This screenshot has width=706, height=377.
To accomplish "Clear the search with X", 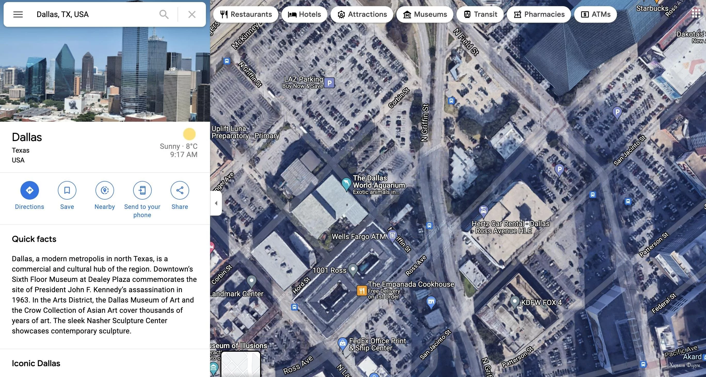I will pos(192,14).
